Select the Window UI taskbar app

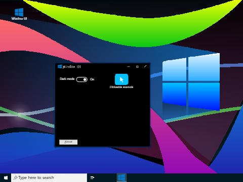pyautogui.click(x=121, y=177)
